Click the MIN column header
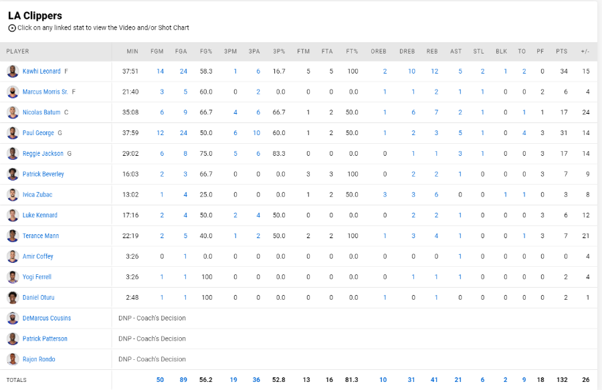This screenshot has height=390, width=602. (x=132, y=52)
